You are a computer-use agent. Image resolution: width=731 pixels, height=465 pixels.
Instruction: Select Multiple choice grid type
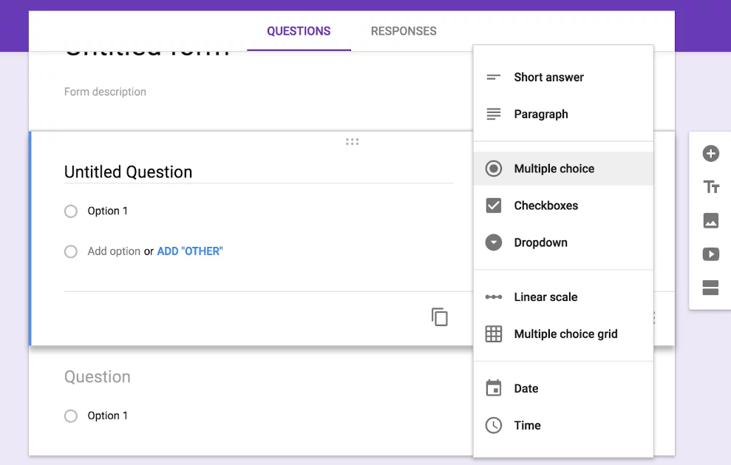coord(565,333)
